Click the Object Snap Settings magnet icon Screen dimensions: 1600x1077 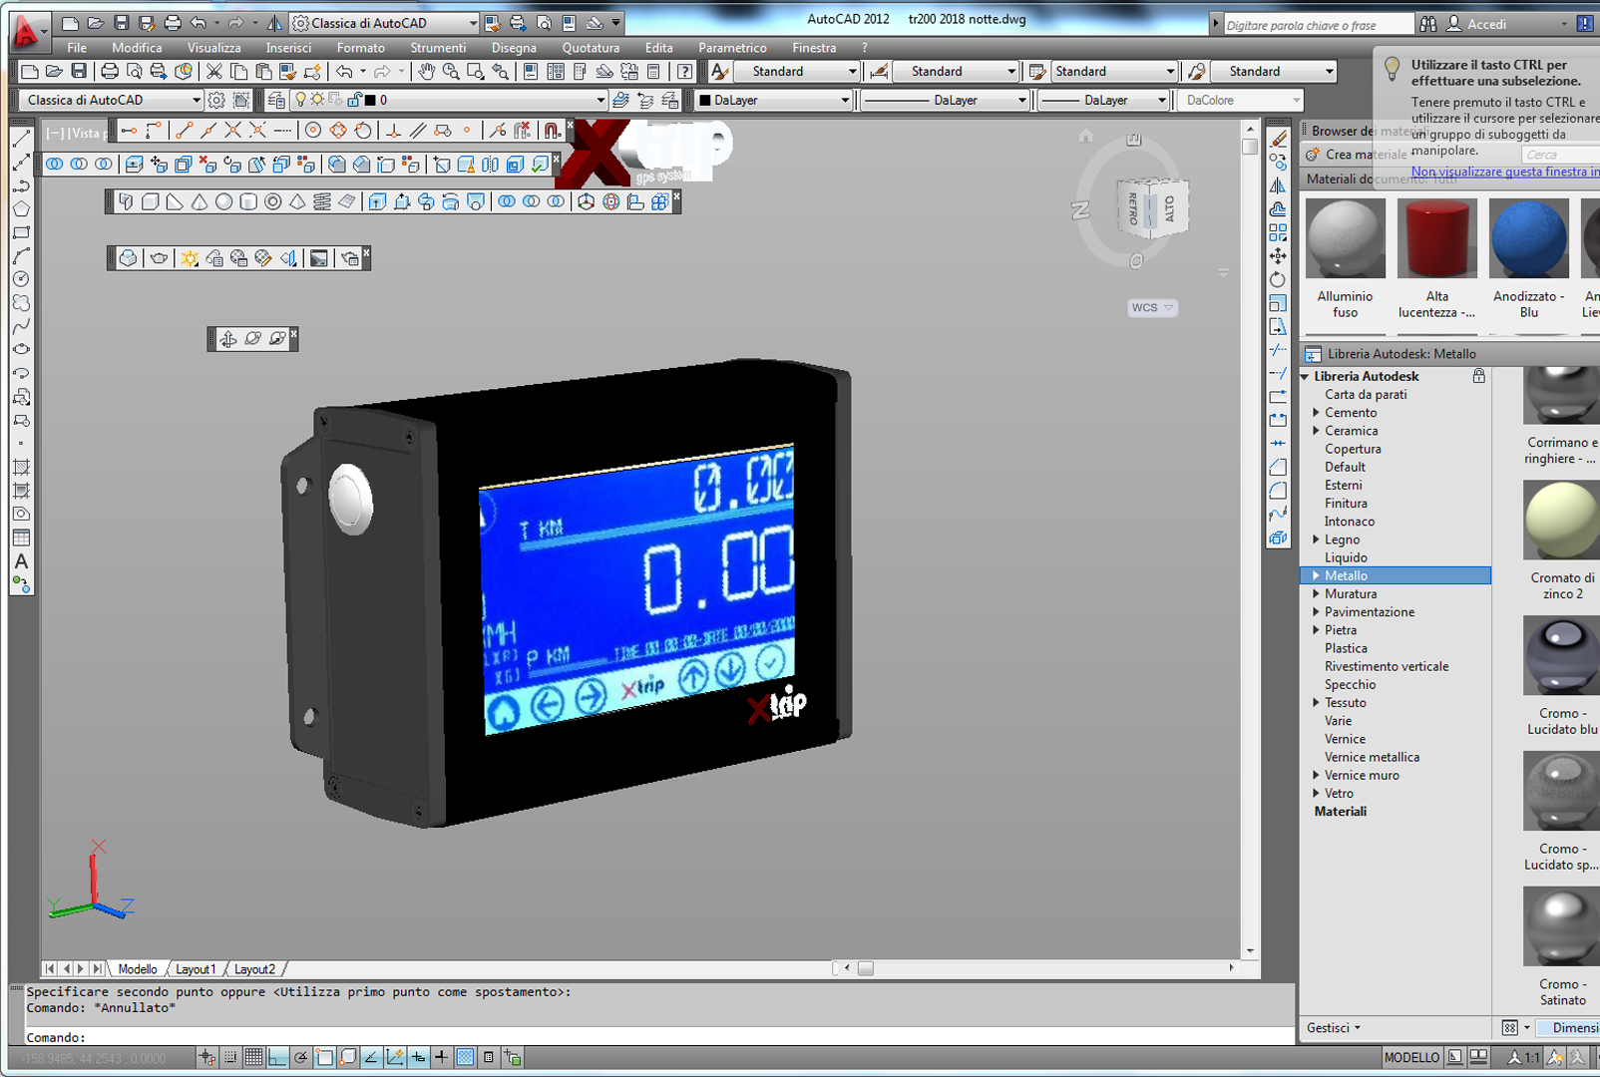(x=552, y=131)
